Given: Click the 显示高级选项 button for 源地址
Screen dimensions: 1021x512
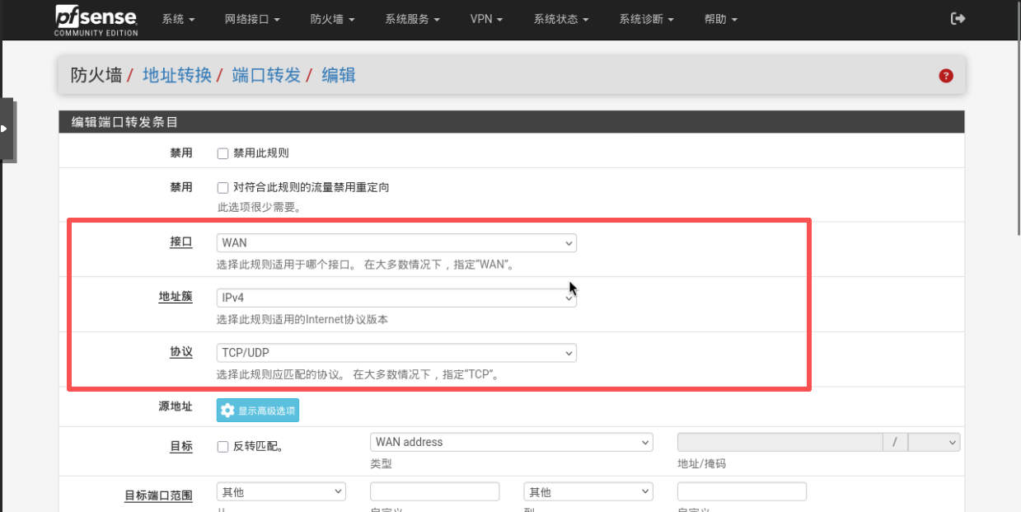Looking at the screenshot, I should 258,411.
